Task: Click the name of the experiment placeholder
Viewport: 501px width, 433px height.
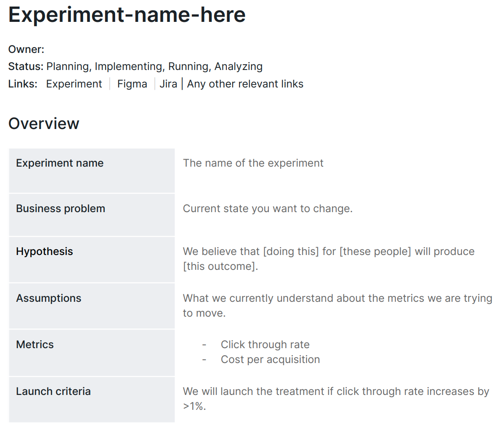Action: tap(253, 163)
